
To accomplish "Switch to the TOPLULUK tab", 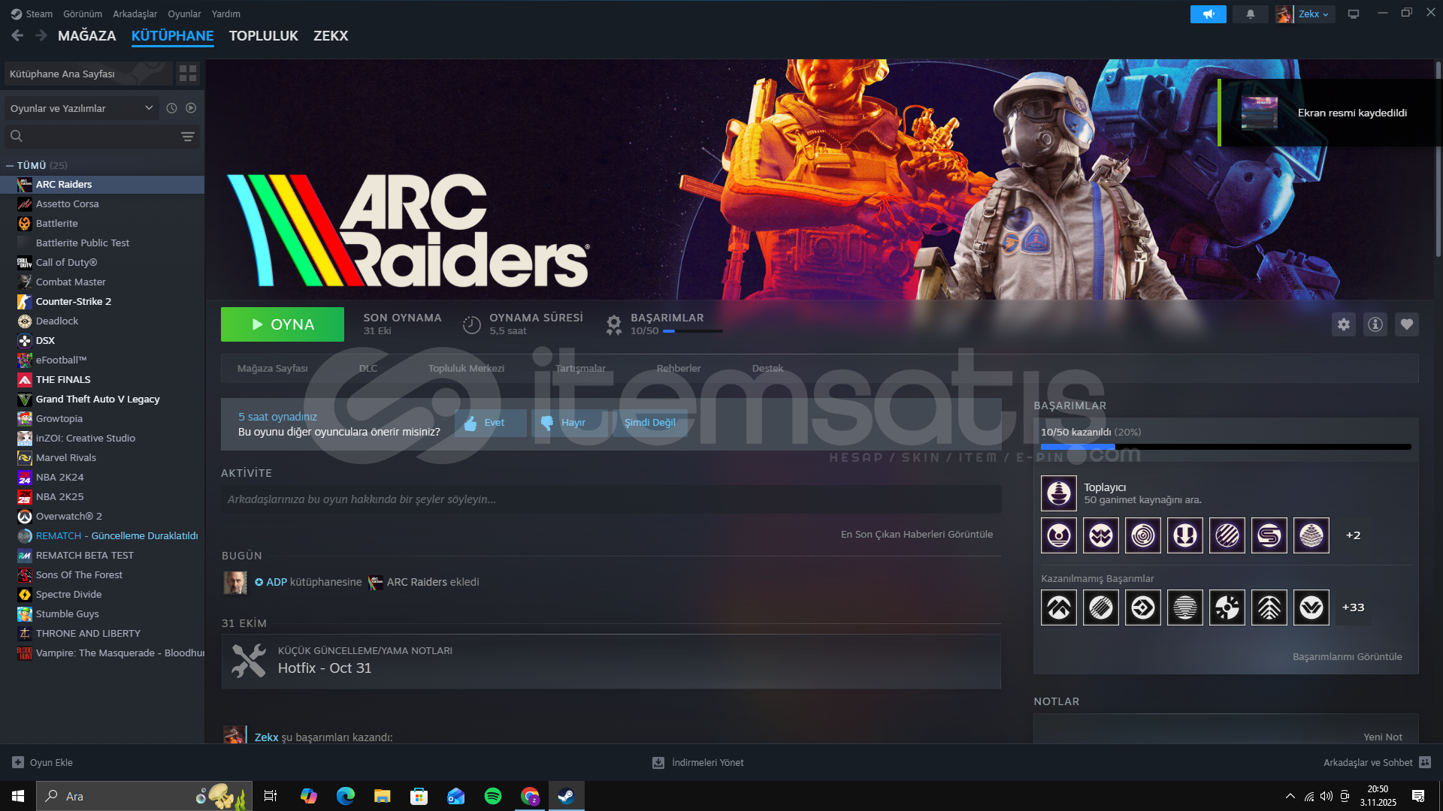I will pyautogui.click(x=263, y=36).
